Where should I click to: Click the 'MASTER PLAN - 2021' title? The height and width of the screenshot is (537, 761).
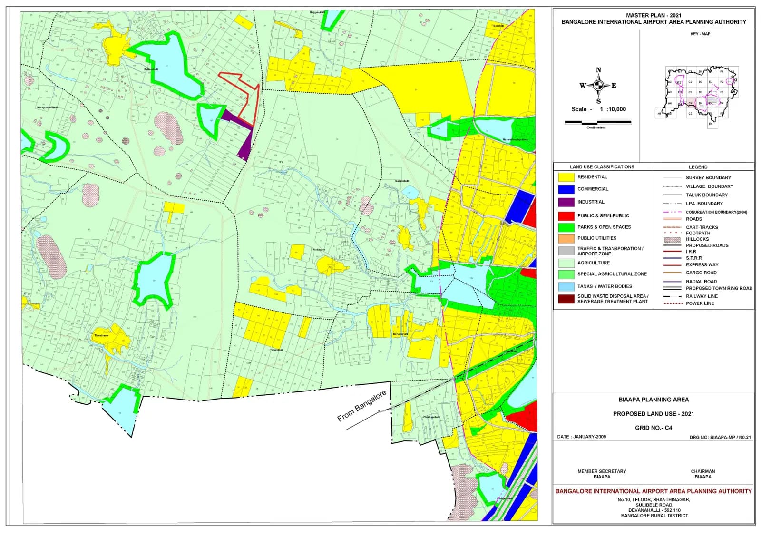point(654,15)
